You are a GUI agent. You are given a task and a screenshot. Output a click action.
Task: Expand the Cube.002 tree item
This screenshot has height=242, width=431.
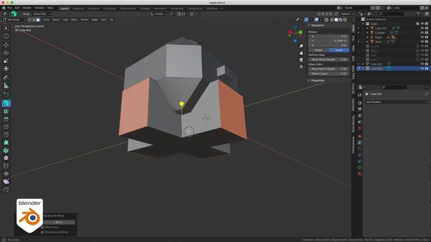[x=363, y=64]
